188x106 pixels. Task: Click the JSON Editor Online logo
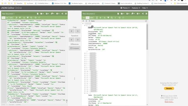tap(11, 8)
